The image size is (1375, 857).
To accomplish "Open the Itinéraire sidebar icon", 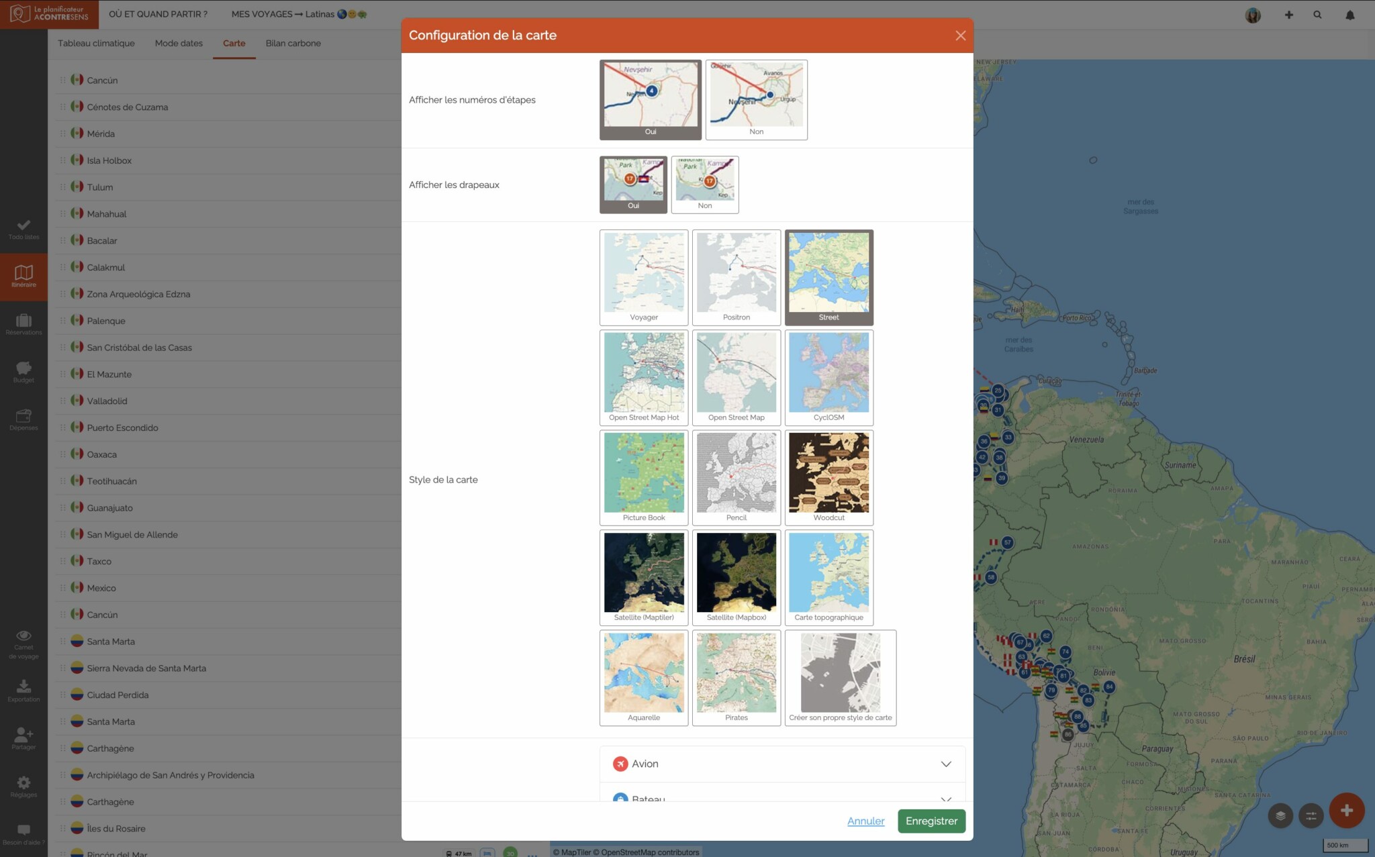I will click(x=23, y=276).
